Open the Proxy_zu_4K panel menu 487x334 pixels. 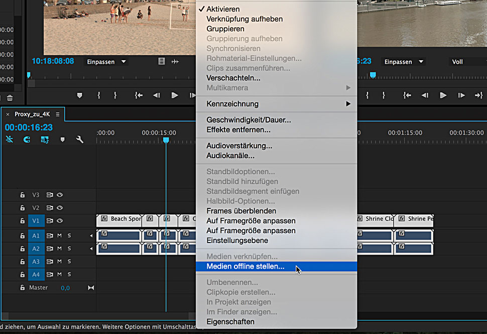coord(58,114)
